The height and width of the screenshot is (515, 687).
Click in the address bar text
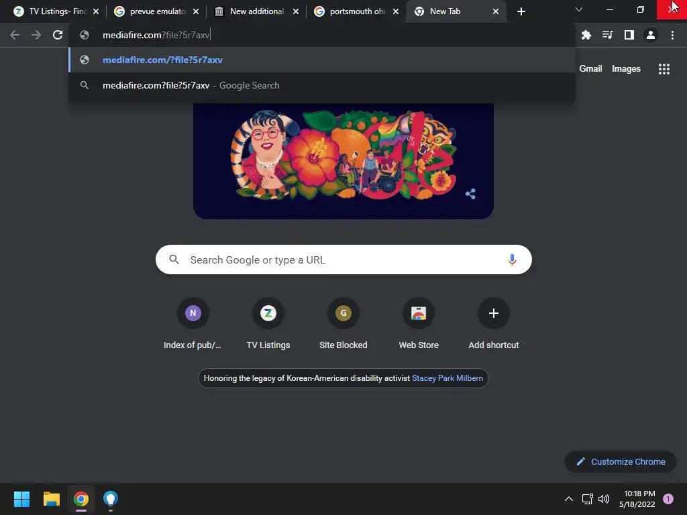(156, 35)
